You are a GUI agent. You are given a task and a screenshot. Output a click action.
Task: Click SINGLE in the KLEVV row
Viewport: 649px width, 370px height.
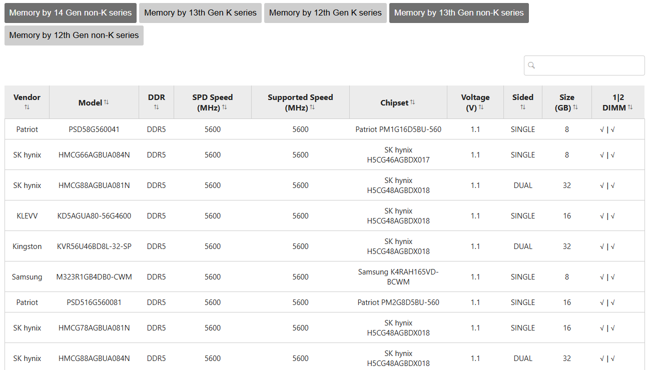[523, 216]
